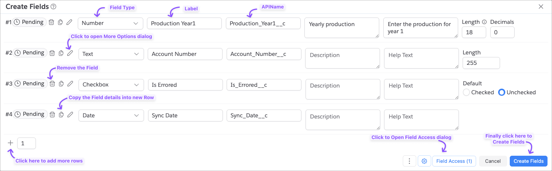The image size is (552, 171).
Task: Open the Field Access (1) dialog
Action: [454, 161]
